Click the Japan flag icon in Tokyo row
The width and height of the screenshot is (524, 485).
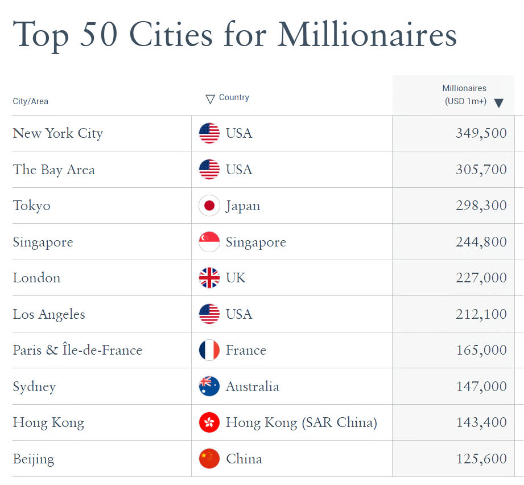click(x=209, y=205)
